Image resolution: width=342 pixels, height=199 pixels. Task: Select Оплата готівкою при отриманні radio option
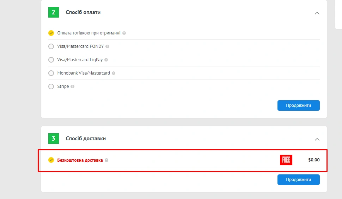(x=51, y=33)
